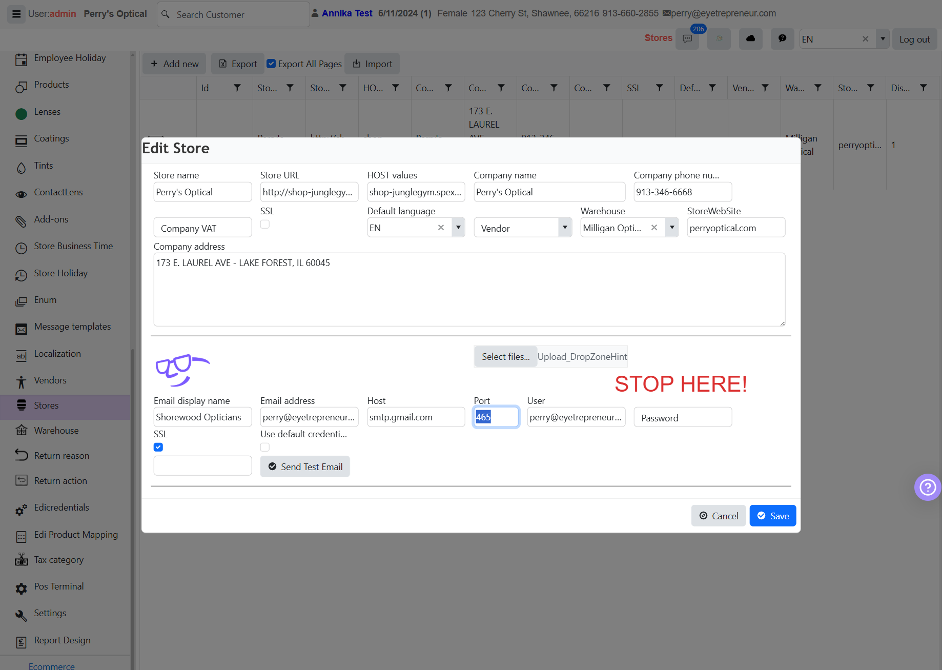Click the Company VAT input
This screenshot has width=942, height=670.
tap(202, 228)
